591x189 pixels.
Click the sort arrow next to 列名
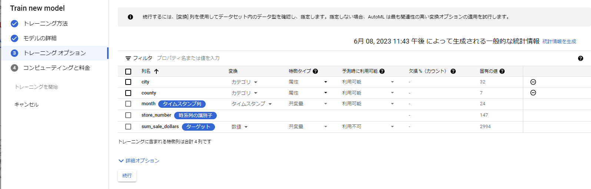(x=156, y=71)
